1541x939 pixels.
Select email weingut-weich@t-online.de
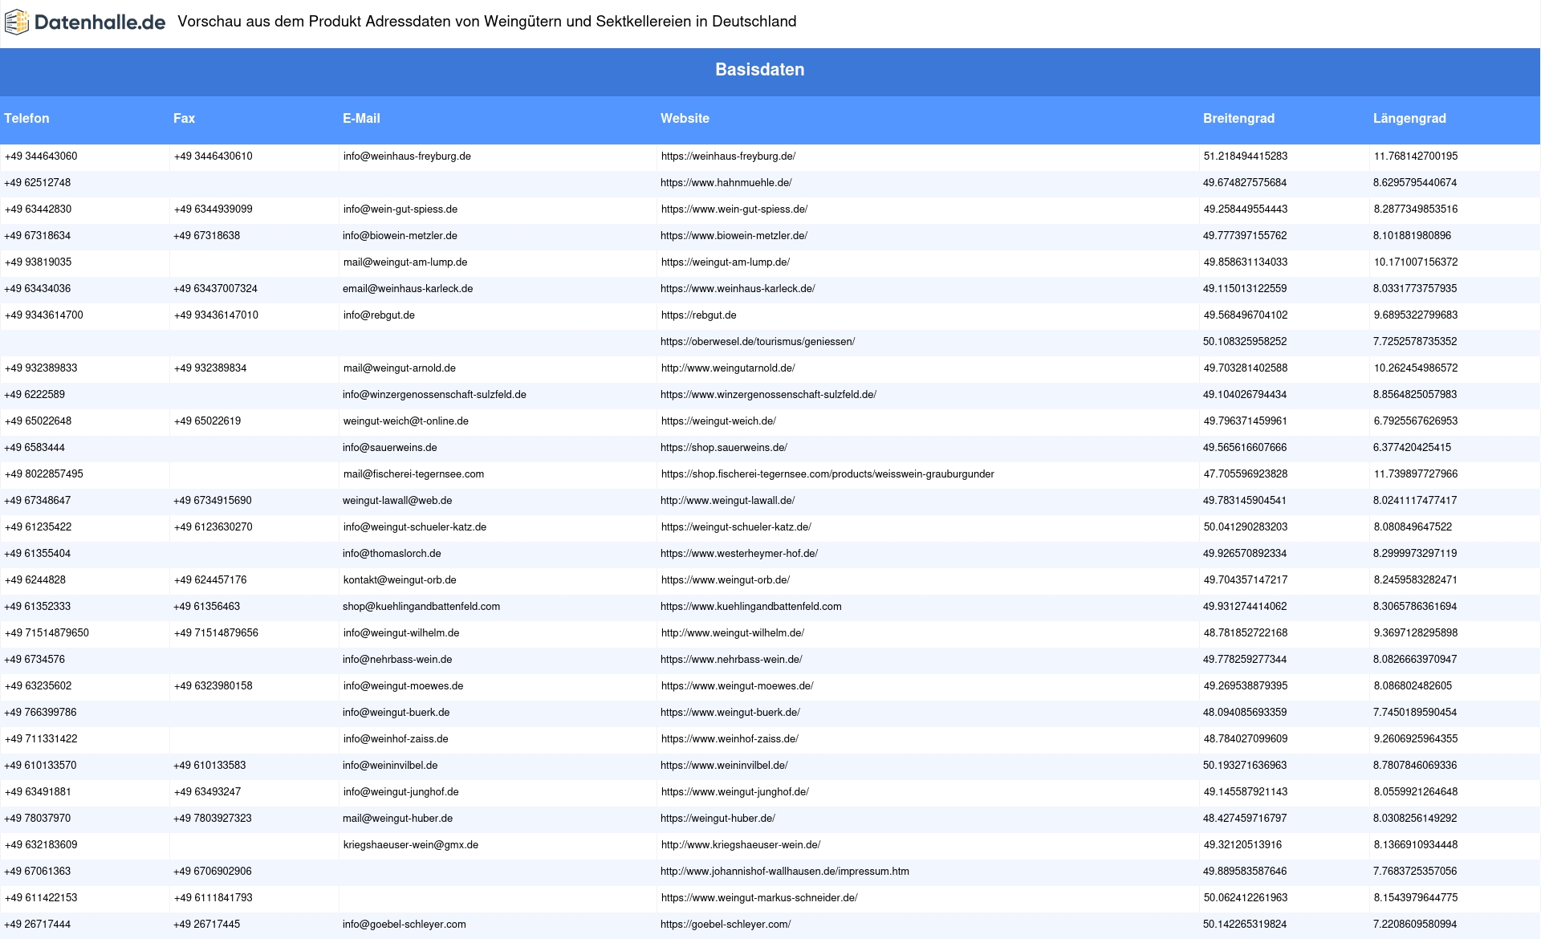pyautogui.click(x=405, y=421)
